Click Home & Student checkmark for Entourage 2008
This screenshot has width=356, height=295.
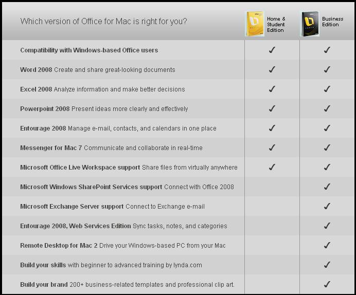272,128
